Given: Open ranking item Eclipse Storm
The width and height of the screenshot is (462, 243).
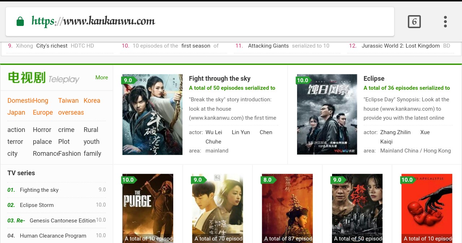Looking at the screenshot, I should tap(37, 205).
